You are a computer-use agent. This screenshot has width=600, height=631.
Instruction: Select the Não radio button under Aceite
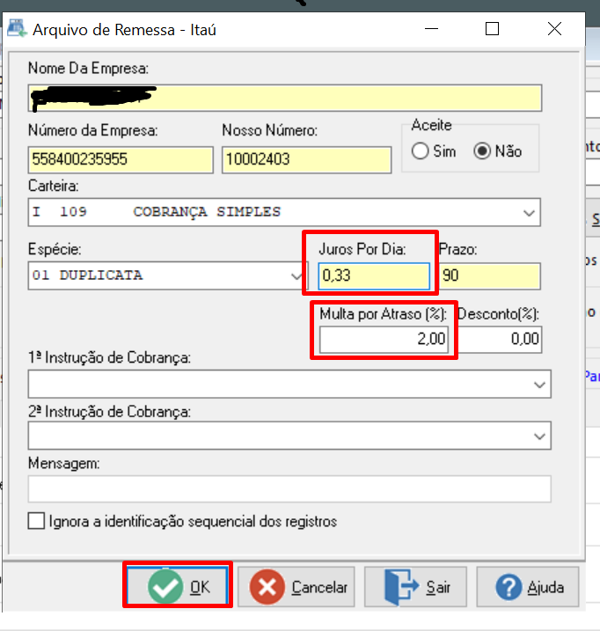tap(482, 151)
